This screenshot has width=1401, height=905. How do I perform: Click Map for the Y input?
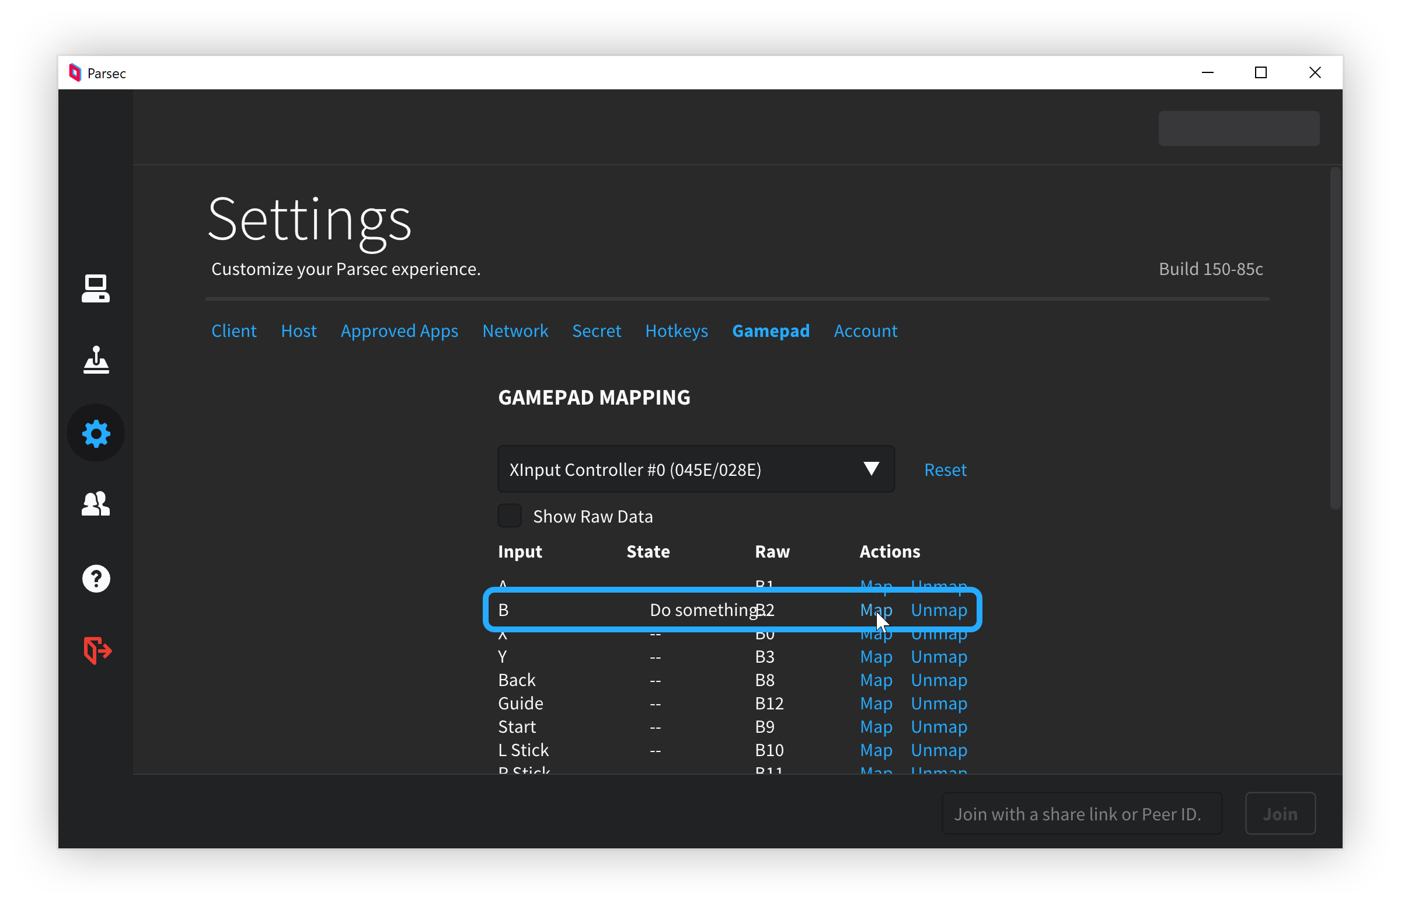876,656
